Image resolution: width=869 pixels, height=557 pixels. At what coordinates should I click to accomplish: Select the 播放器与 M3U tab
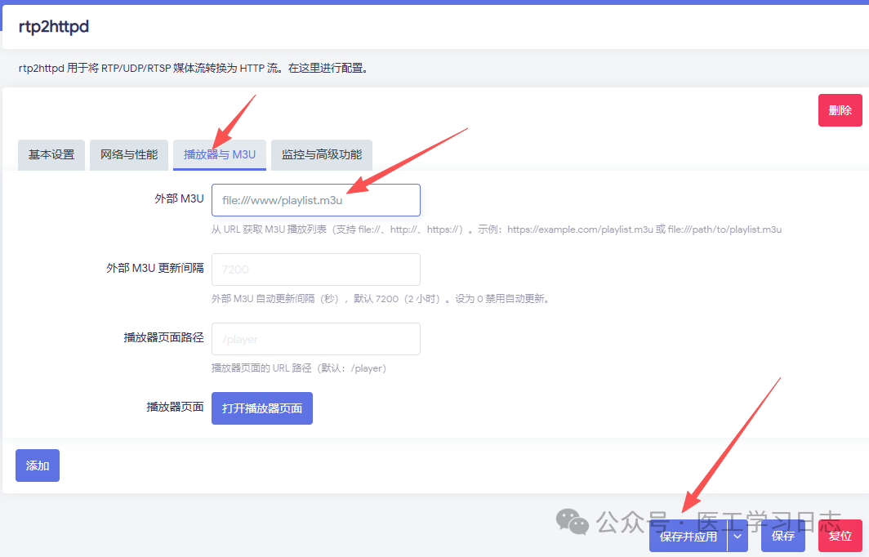(219, 154)
